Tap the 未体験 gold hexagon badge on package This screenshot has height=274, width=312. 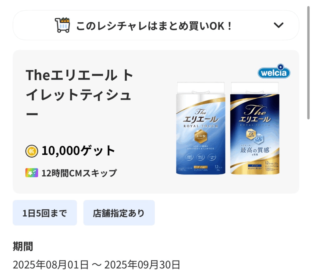point(201,137)
